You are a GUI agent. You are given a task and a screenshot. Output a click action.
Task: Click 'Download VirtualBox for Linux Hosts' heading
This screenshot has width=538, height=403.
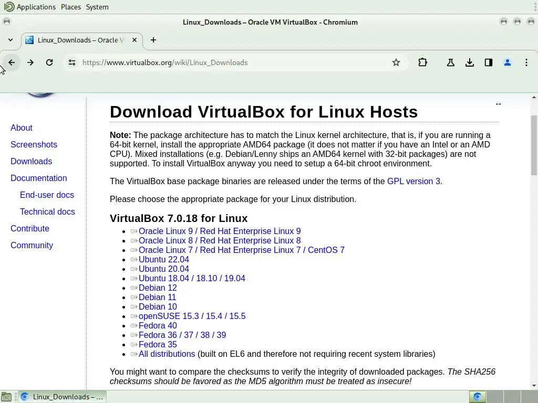coord(264,112)
